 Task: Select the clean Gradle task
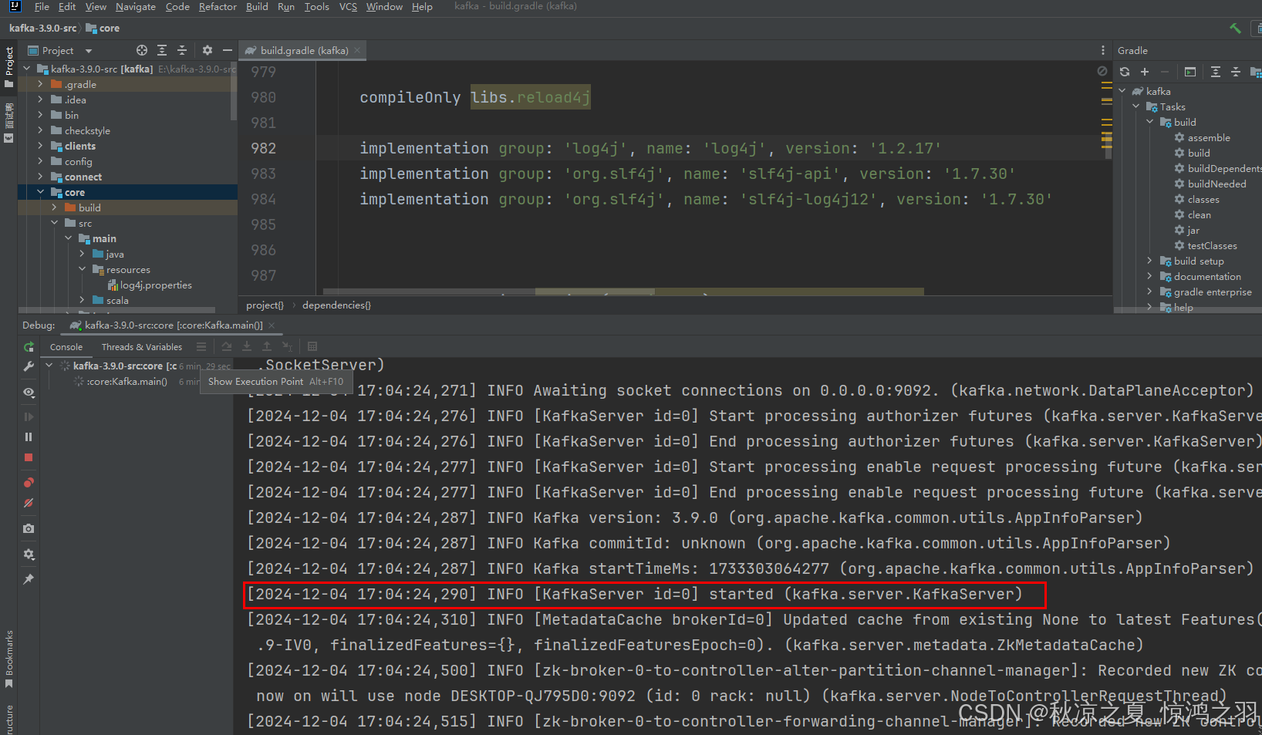pos(1199,215)
